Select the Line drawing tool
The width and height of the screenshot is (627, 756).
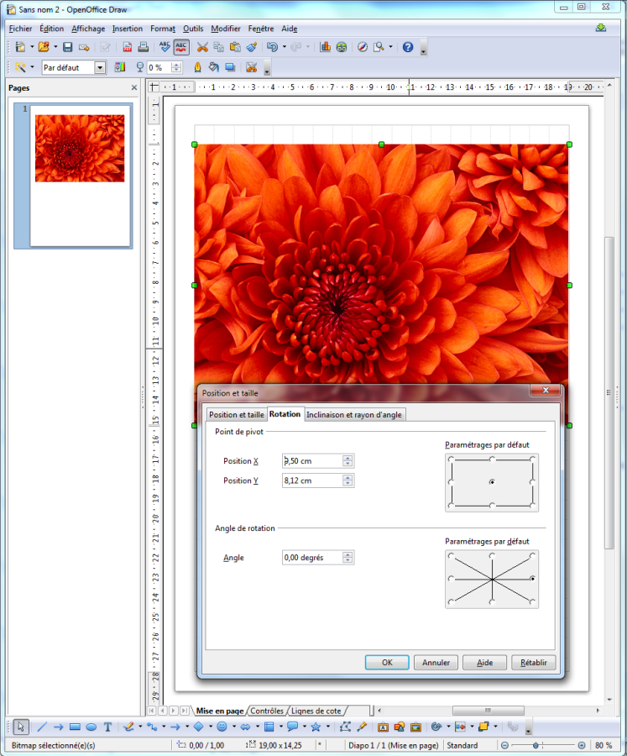tap(42, 727)
